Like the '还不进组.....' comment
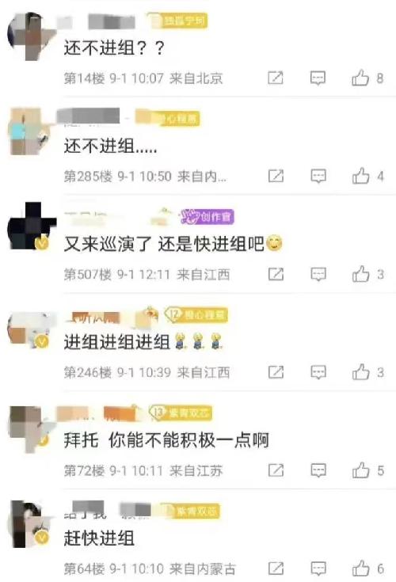Viewport: 396px width, 582px height. click(360, 176)
